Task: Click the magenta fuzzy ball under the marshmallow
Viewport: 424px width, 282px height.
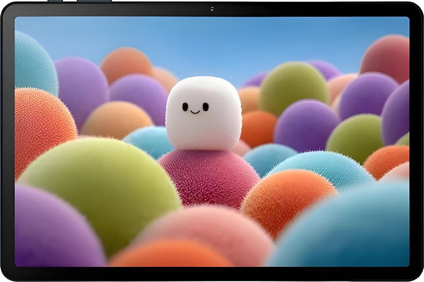Action: tap(209, 177)
